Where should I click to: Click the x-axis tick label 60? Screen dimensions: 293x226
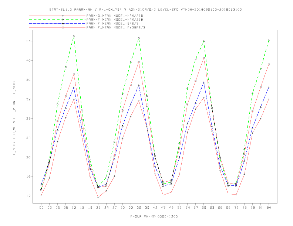pyautogui.click(x=204, y=208)
